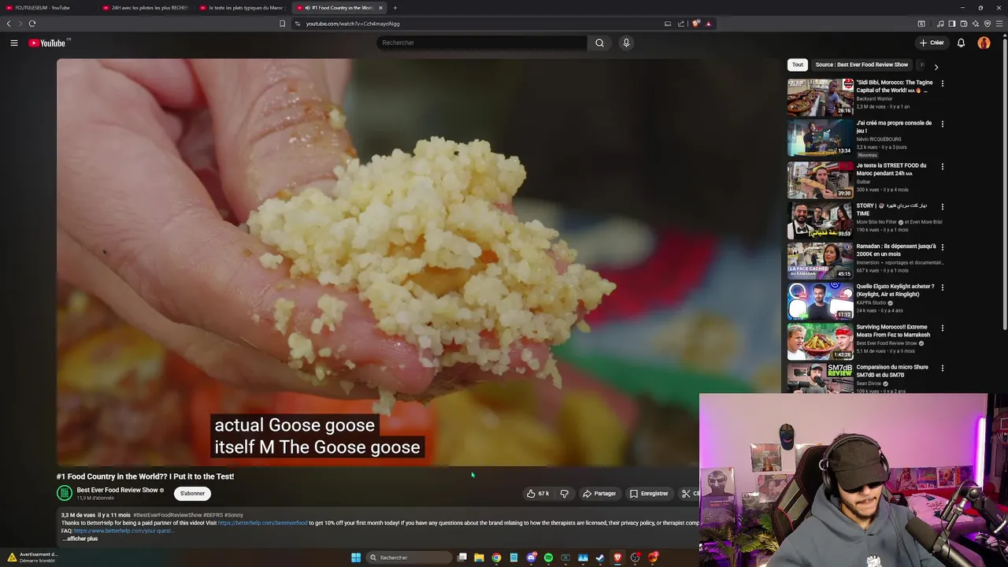This screenshot has height=567, width=1008.
Task: Click the YouTube search magnifier button
Action: click(599, 43)
